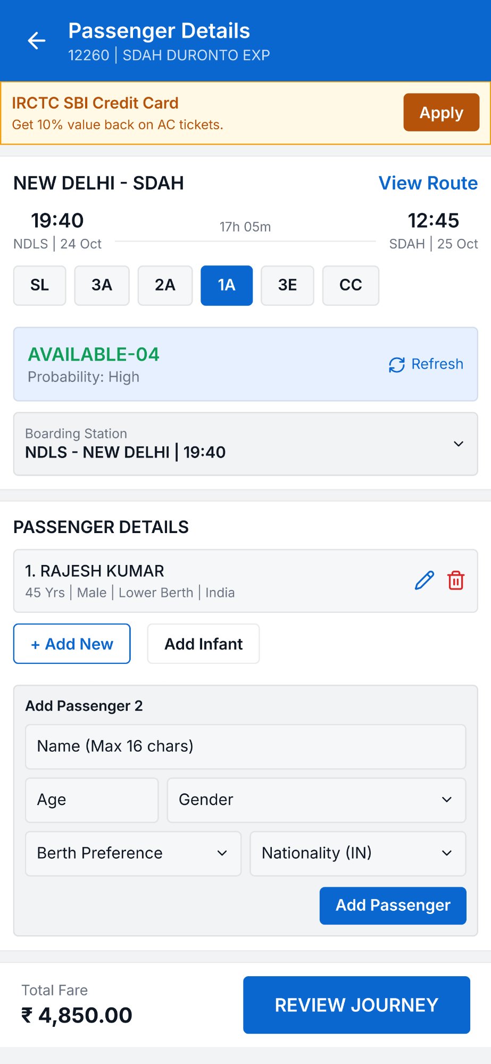Pick the 3E class tab
This screenshot has height=1064, width=491.
coord(287,285)
